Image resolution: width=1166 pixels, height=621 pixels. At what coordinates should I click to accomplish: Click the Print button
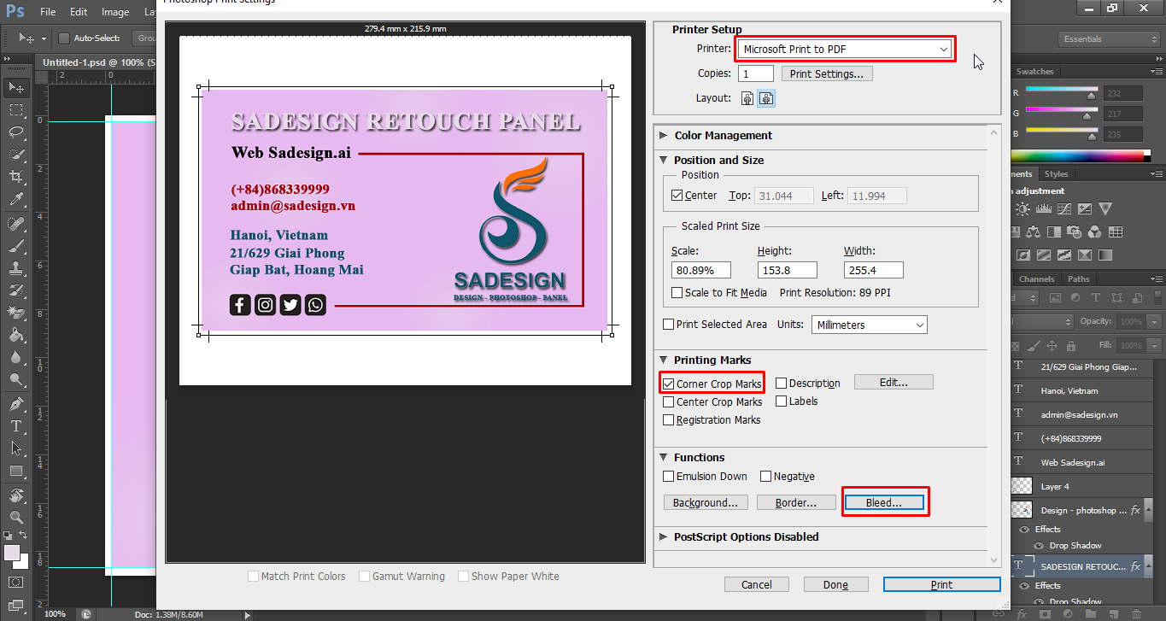click(x=941, y=585)
